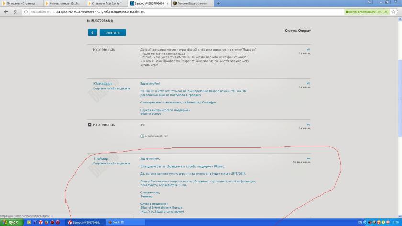This screenshot has width=402, height=226.
Task: Switch to the 'Отзывы о Acer Iconia' tab
Action: coord(107,4)
